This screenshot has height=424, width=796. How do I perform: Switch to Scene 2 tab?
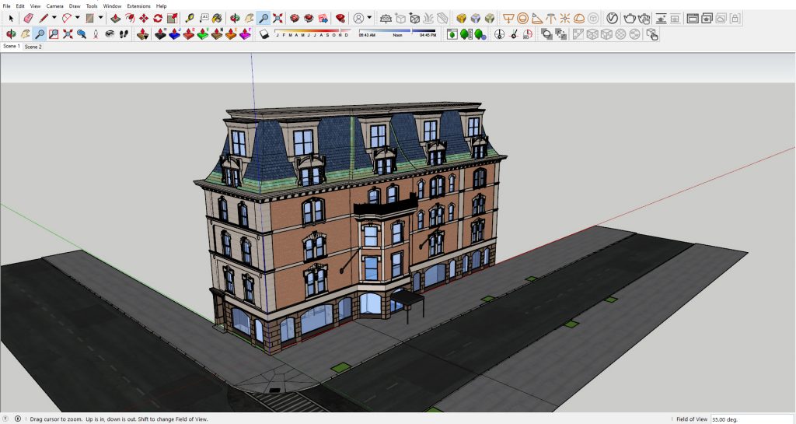pyautogui.click(x=33, y=47)
